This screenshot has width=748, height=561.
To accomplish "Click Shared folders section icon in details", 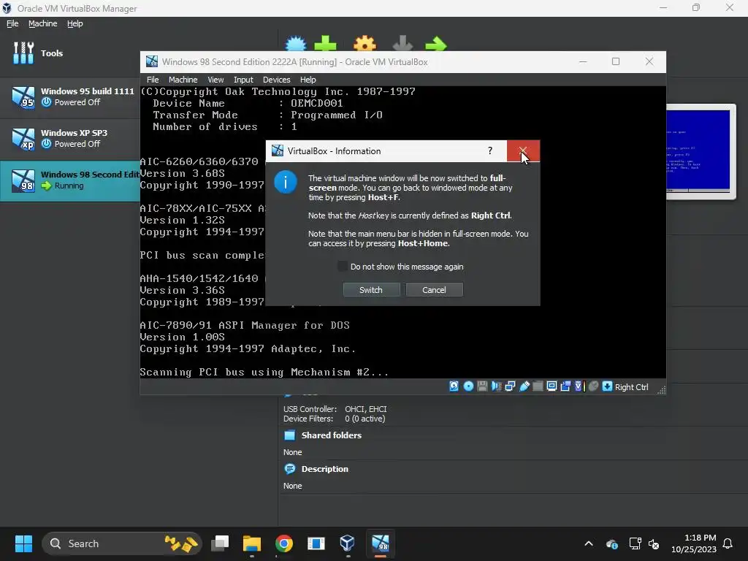I will click(289, 435).
